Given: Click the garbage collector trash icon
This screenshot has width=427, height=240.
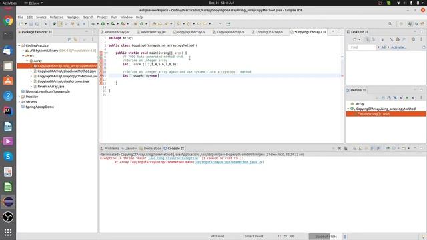Looking at the screenshot, I should click(344, 237).
